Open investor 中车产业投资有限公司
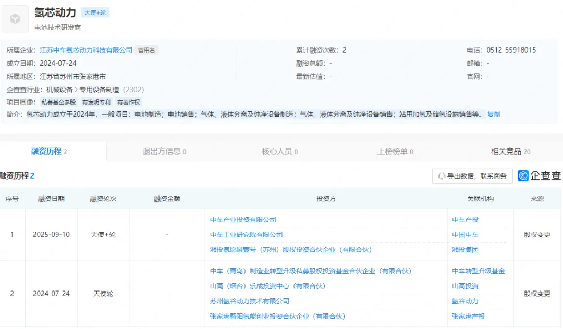This screenshot has height=329, width=563. 243,219
